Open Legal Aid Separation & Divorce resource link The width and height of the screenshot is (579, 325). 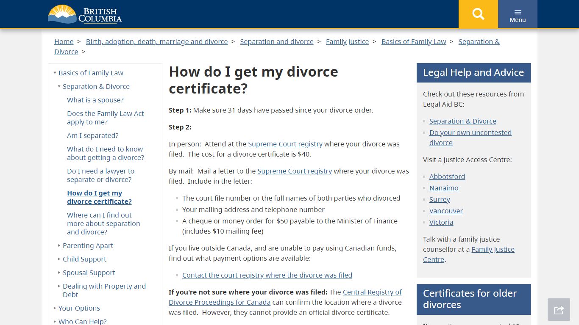click(463, 121)
